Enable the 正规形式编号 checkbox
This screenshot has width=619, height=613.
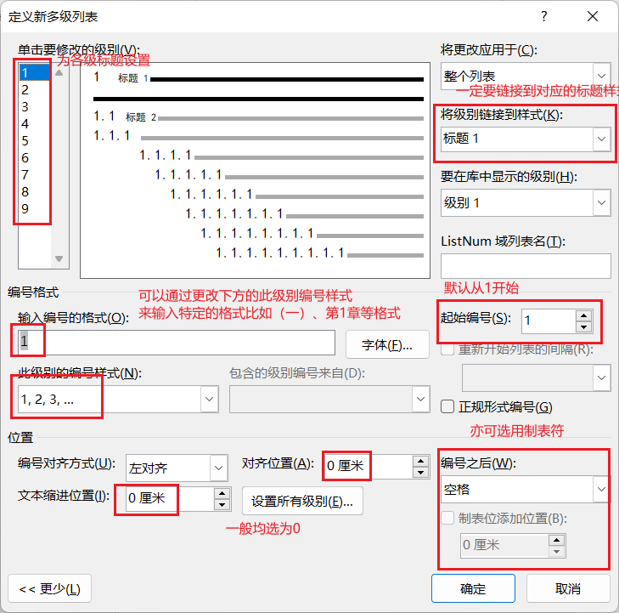(448, 406)
